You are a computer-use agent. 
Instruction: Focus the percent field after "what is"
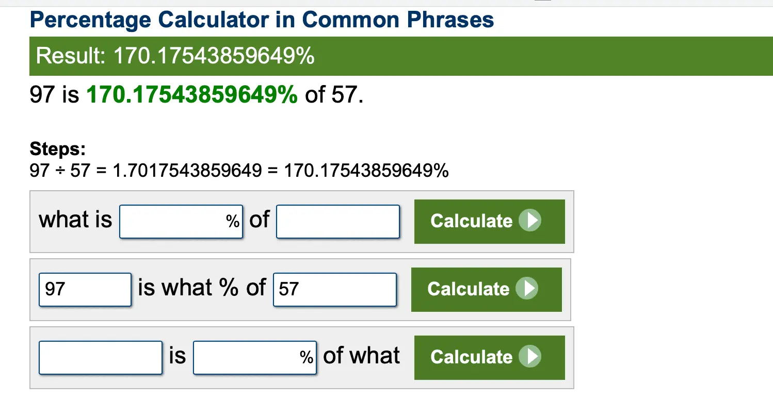coord(173,222)
